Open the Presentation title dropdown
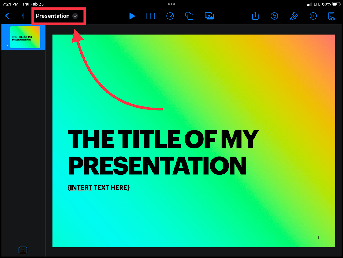 [57, 16]
